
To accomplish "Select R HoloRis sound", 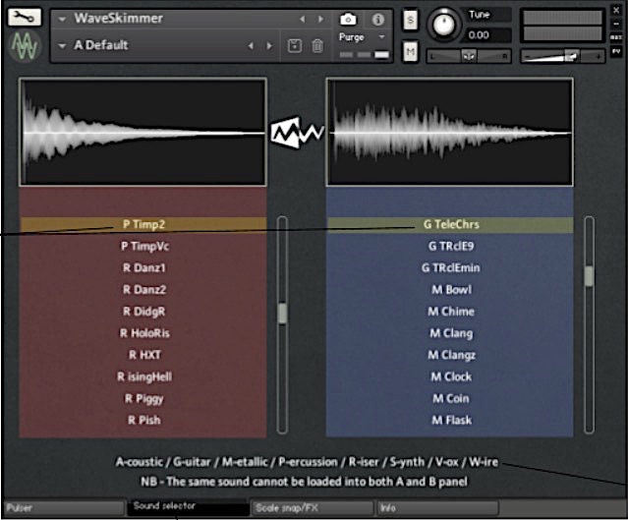I will [x=143, y=333].
